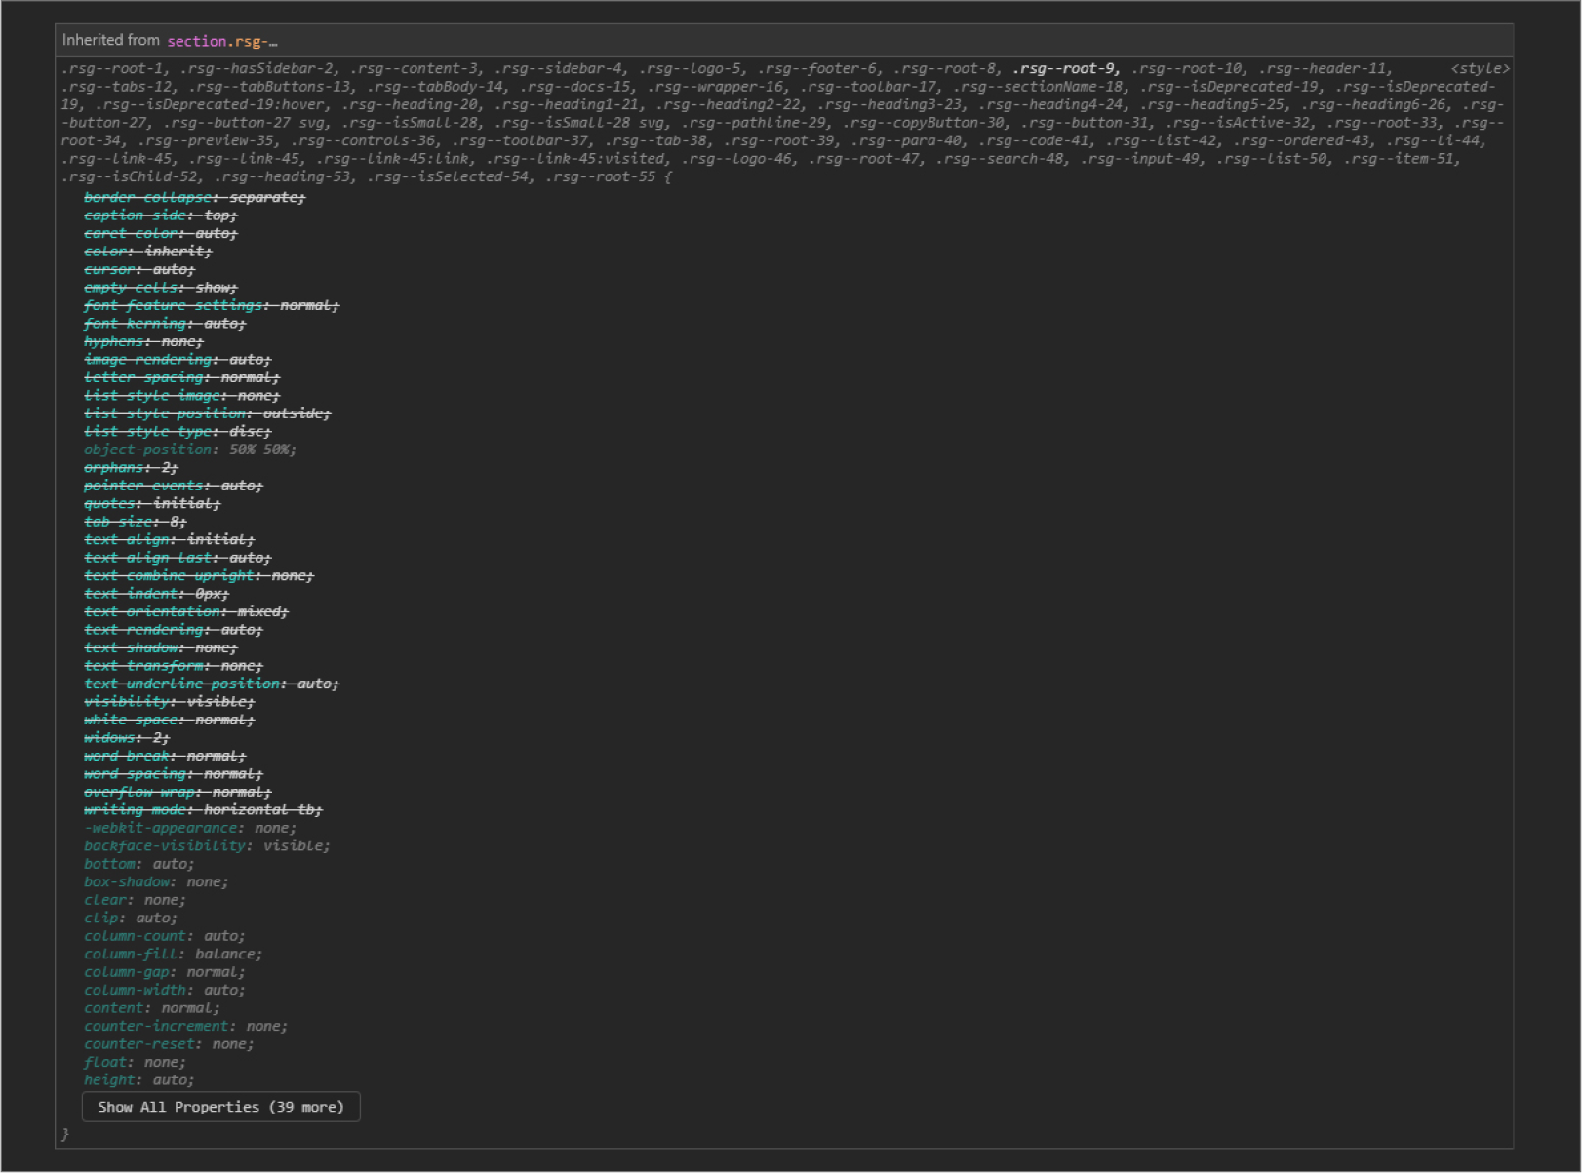1582x1173 pixels.
Task: Click the border-collapse property name
Action: point(148,197)
